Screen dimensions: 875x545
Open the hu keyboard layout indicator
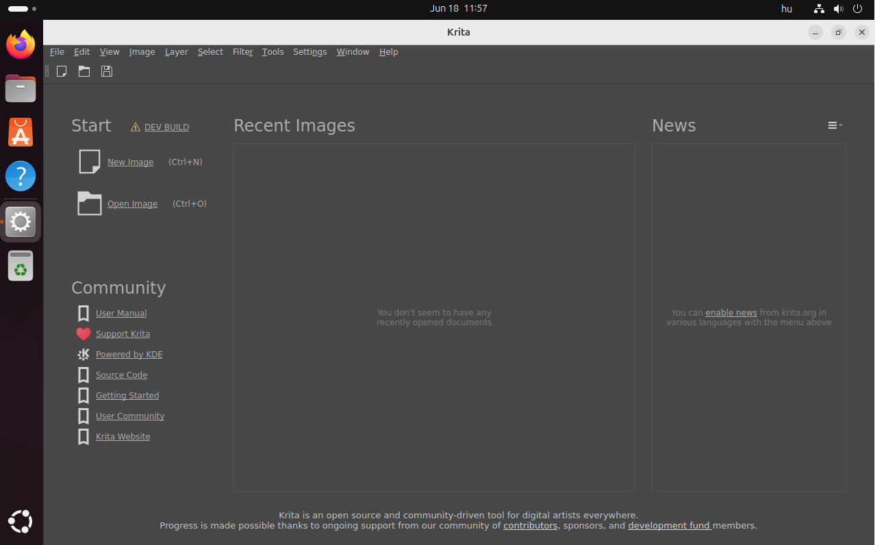click(x=787, y=9)
